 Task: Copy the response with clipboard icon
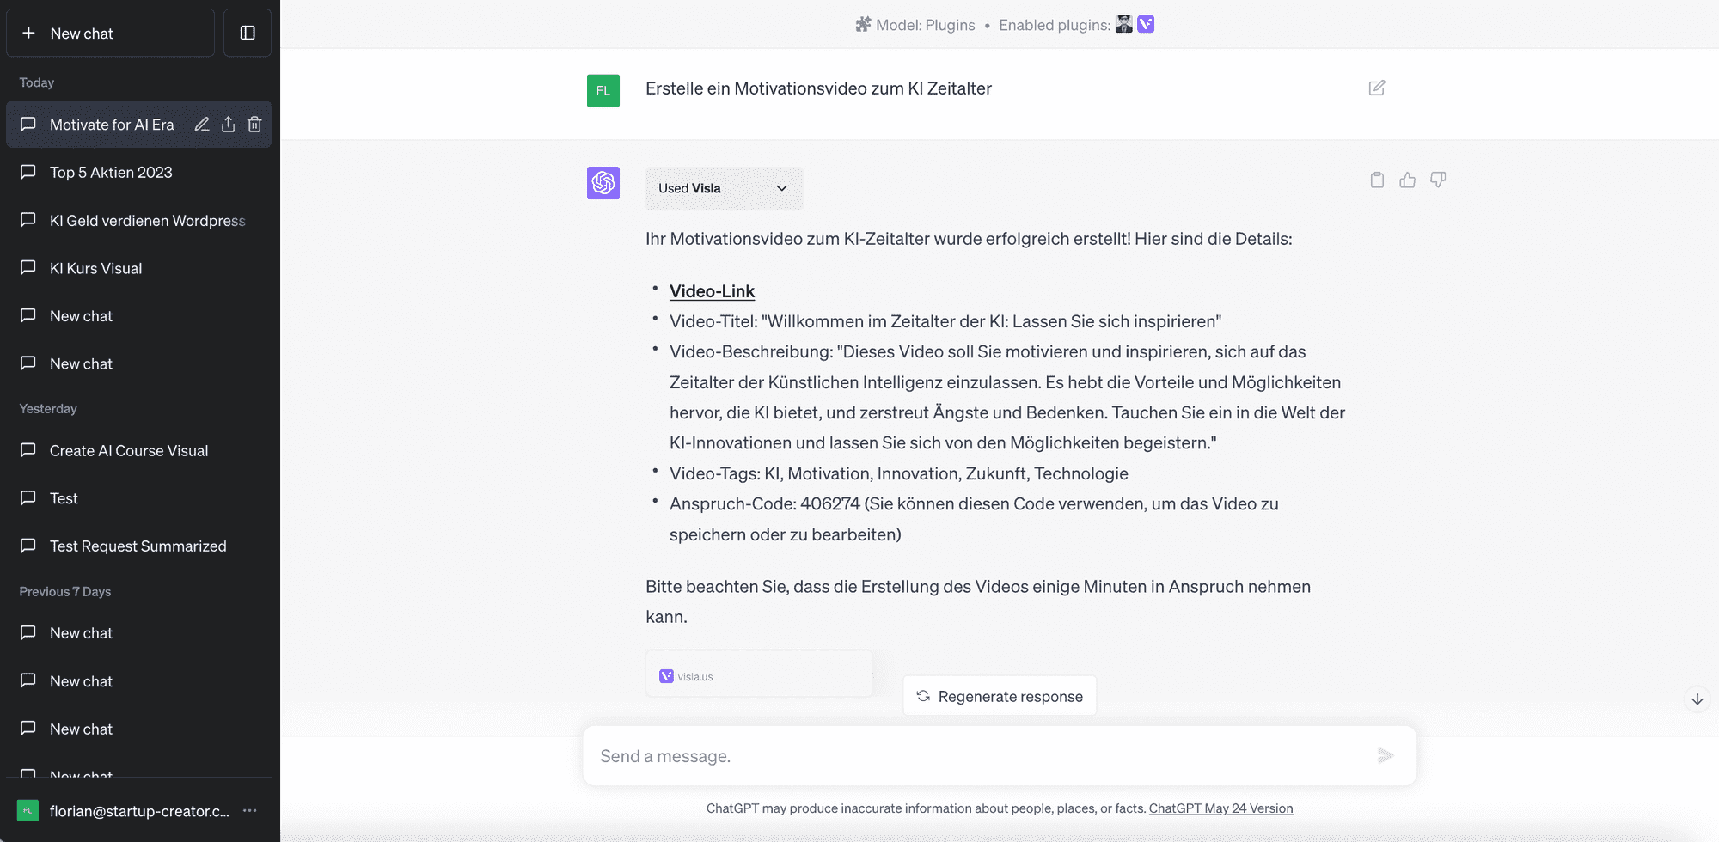tap(1377, 180)
